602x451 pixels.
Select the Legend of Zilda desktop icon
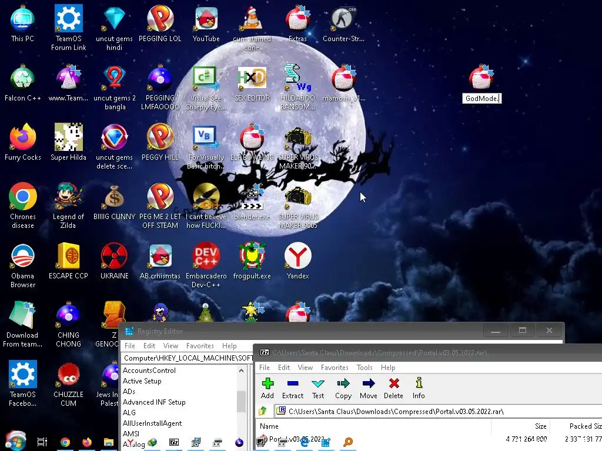click(x=68, y=206)
